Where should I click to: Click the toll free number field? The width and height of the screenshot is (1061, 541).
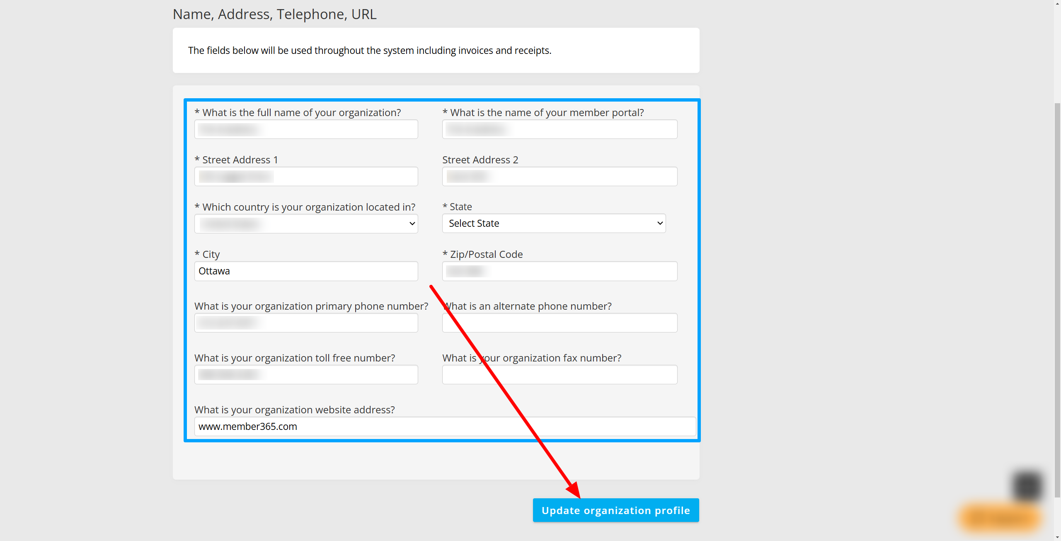tap(306, 375)
